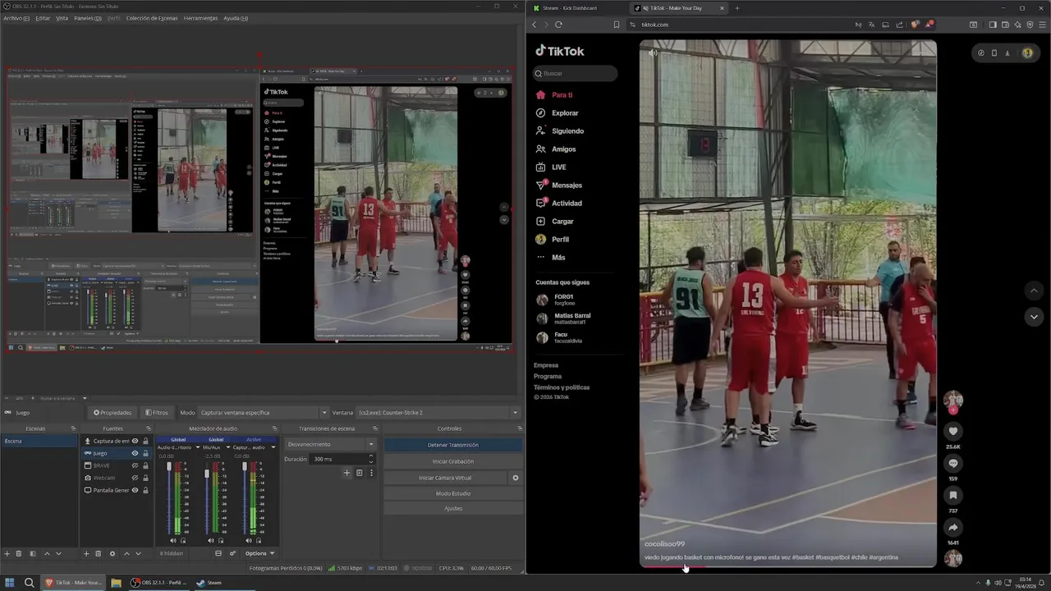This screenshot has width=1051, height=591.
Task: Click Modo Estudio button
Action: point(452,493)
